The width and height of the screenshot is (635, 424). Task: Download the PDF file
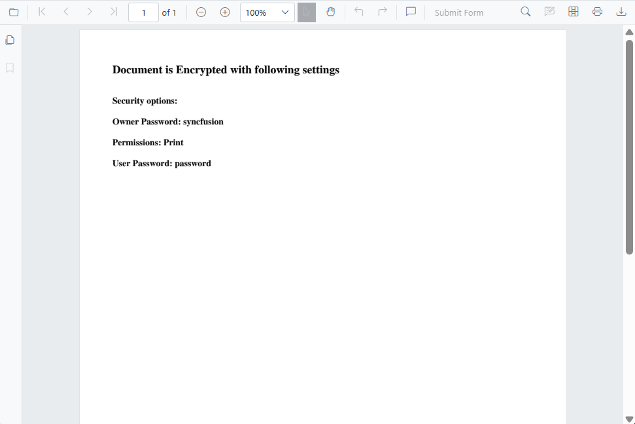[621, 12]
